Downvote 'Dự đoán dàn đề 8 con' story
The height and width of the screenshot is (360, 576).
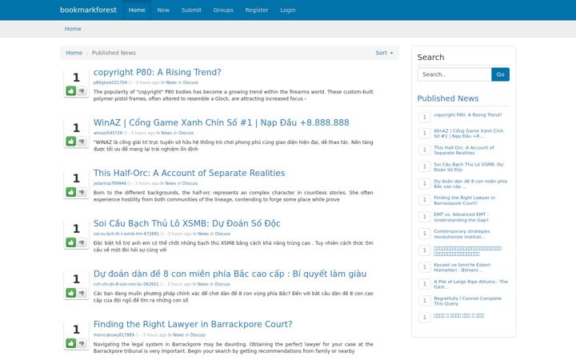[x=82, y=293]
